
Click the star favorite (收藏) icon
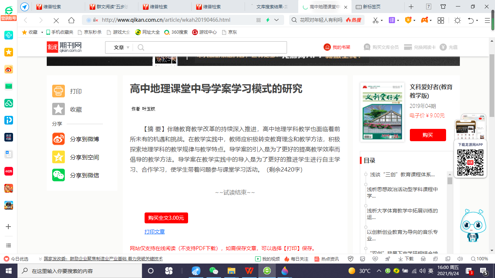(58, 109)
